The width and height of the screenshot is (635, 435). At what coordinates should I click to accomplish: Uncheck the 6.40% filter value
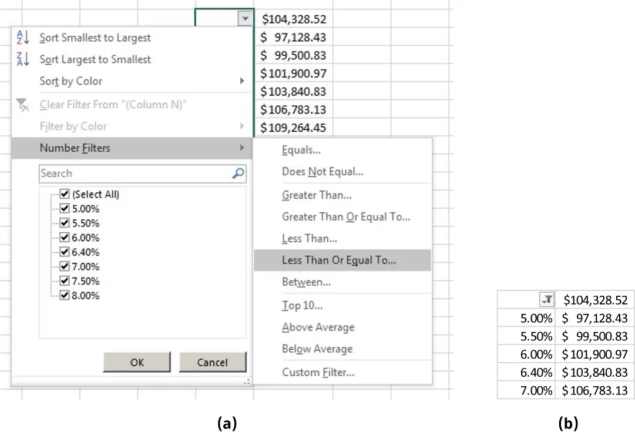click(x=63, y=252)
